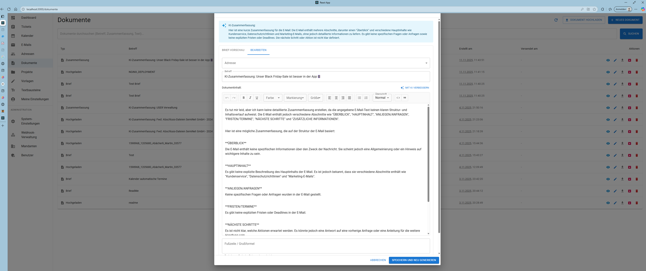Click the refresh icon near DOKUMENT HOCHLADEN
Viewport: 646px width, 271px height.
click(556, 20)
